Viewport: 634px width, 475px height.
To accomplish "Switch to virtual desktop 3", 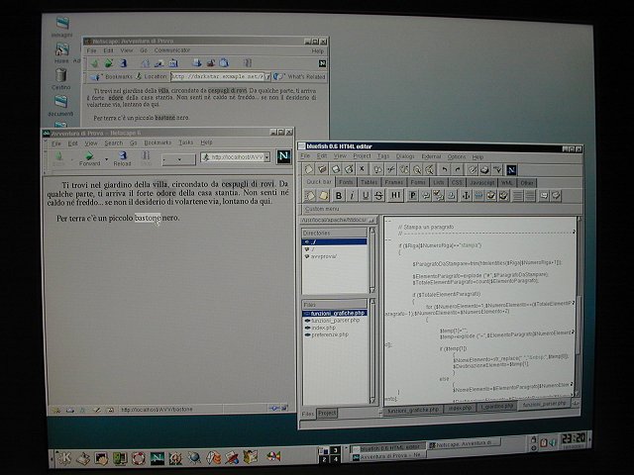I will (x=335, y=450).
